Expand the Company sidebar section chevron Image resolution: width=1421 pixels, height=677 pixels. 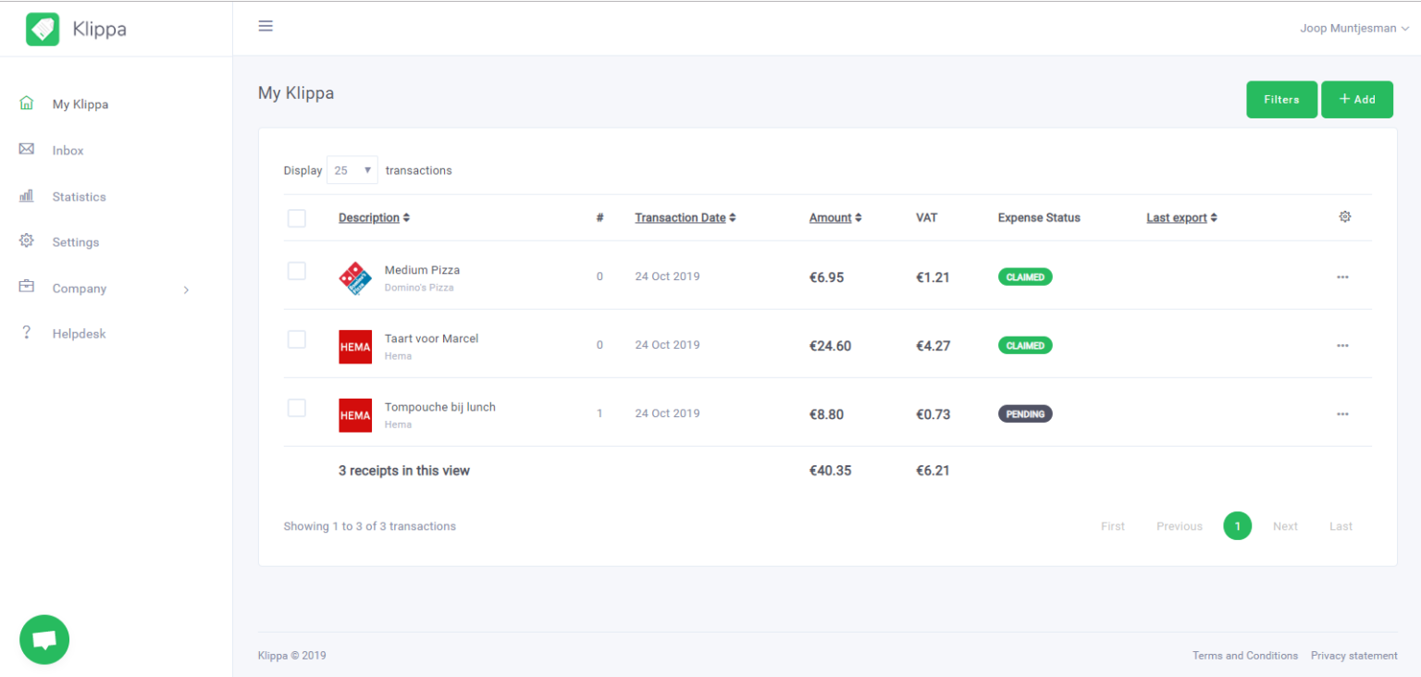click(x=186, y=289)
